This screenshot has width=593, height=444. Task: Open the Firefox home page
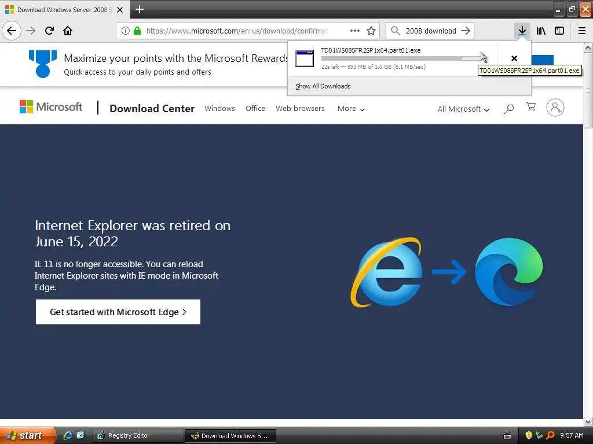click(68, 31)
